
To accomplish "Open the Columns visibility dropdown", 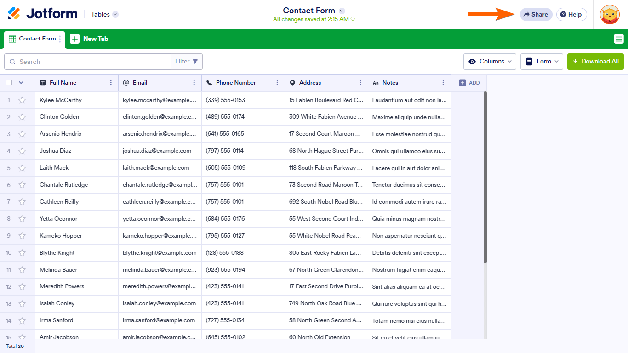I will [x=490, y=62].
